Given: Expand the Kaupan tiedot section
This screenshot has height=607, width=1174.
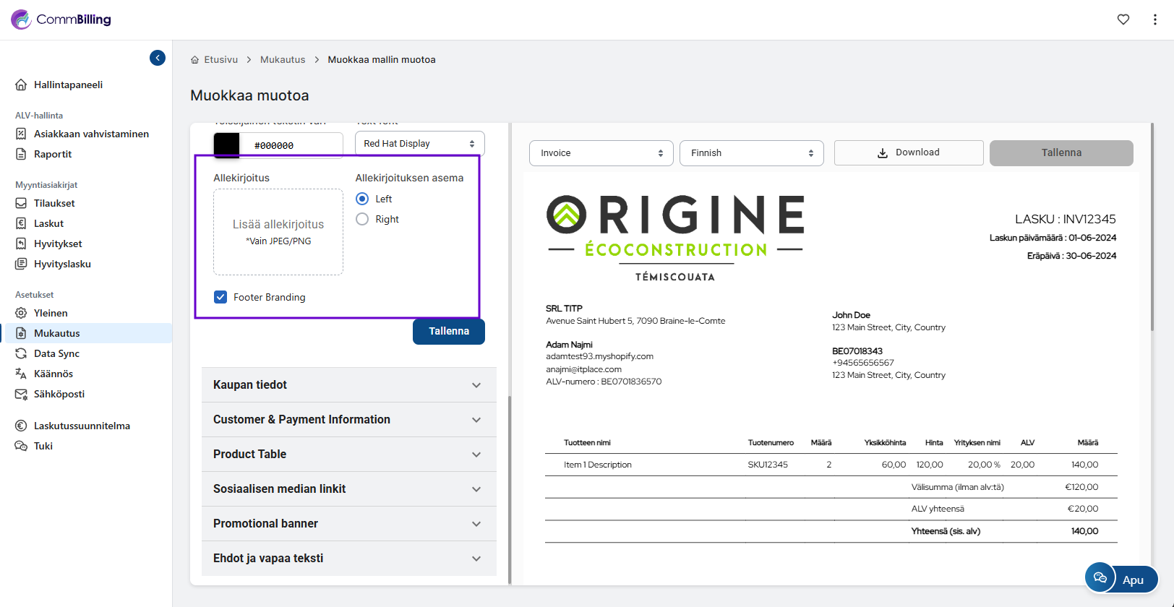Looking at the screenshot, I should (348, 385).
